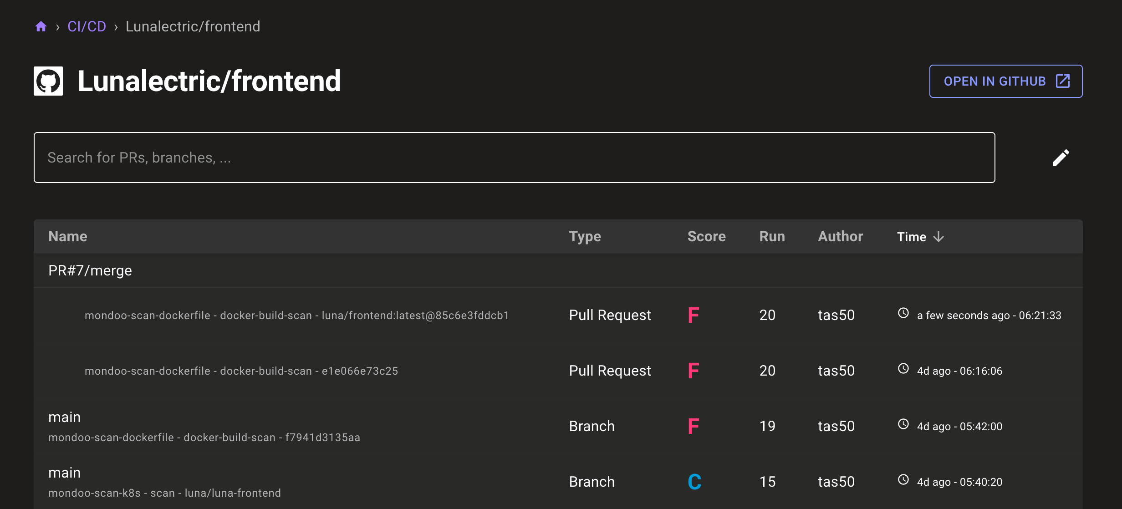Focus the PRs and branches search field
Viewport: 1122px width, 509px height.
pos(514,158)
